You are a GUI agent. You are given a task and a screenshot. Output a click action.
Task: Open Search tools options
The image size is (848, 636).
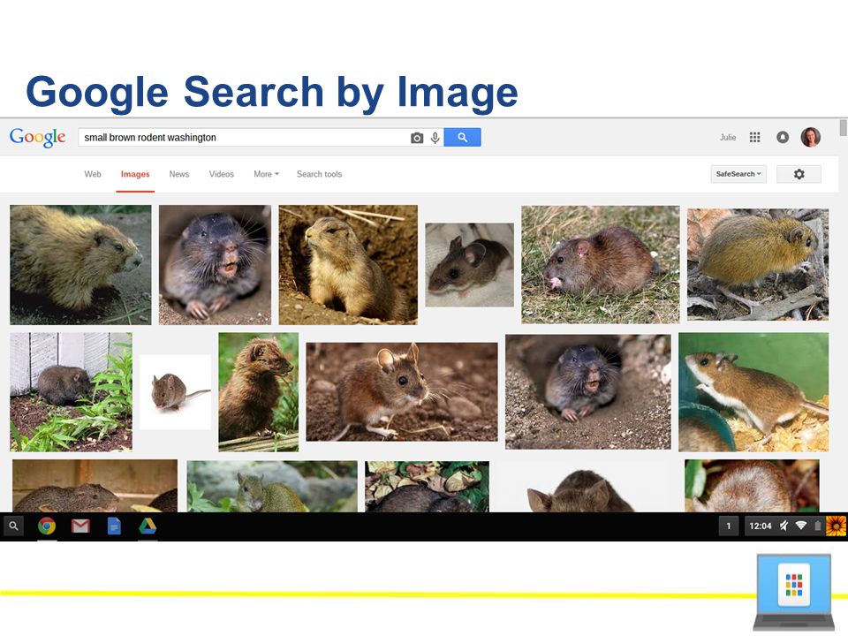point(319,174)
